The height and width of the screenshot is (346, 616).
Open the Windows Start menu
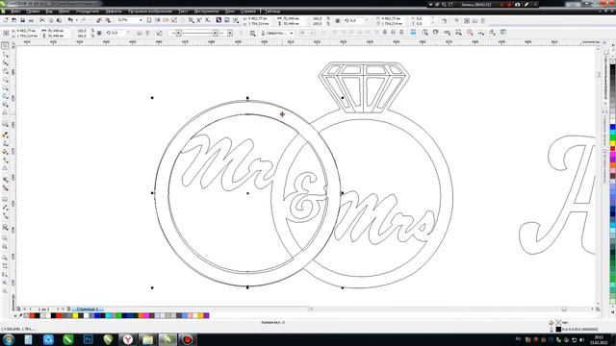point(9,339)
